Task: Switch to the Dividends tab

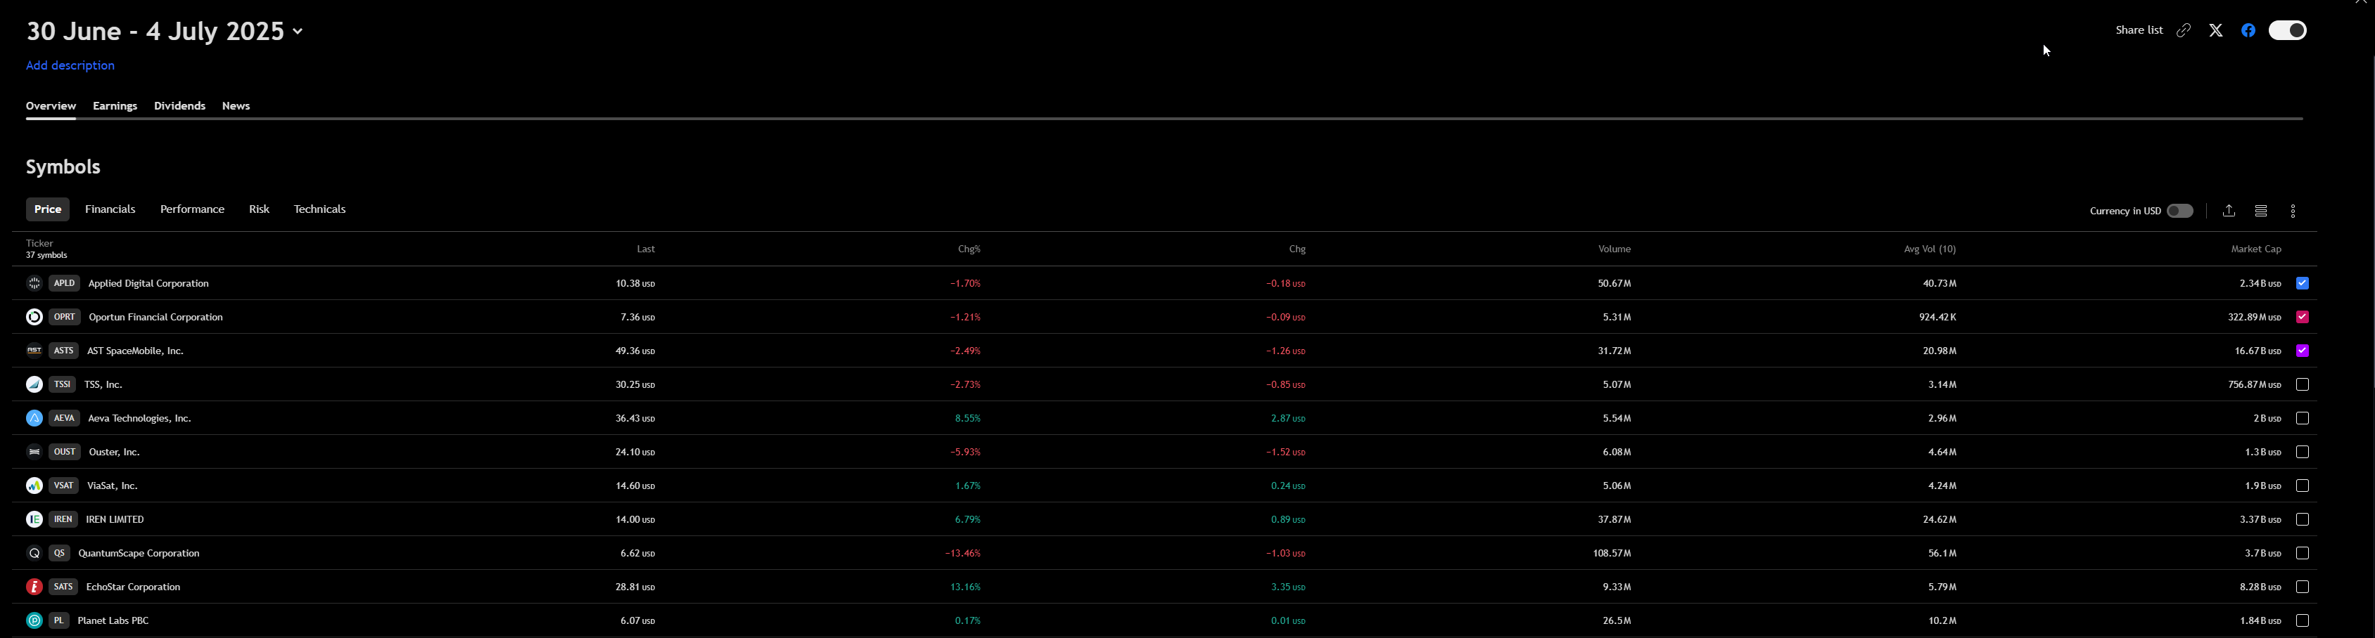Action: (180, 106)
